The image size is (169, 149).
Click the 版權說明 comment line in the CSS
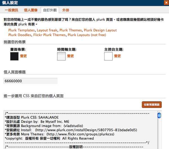click(74, 147)
